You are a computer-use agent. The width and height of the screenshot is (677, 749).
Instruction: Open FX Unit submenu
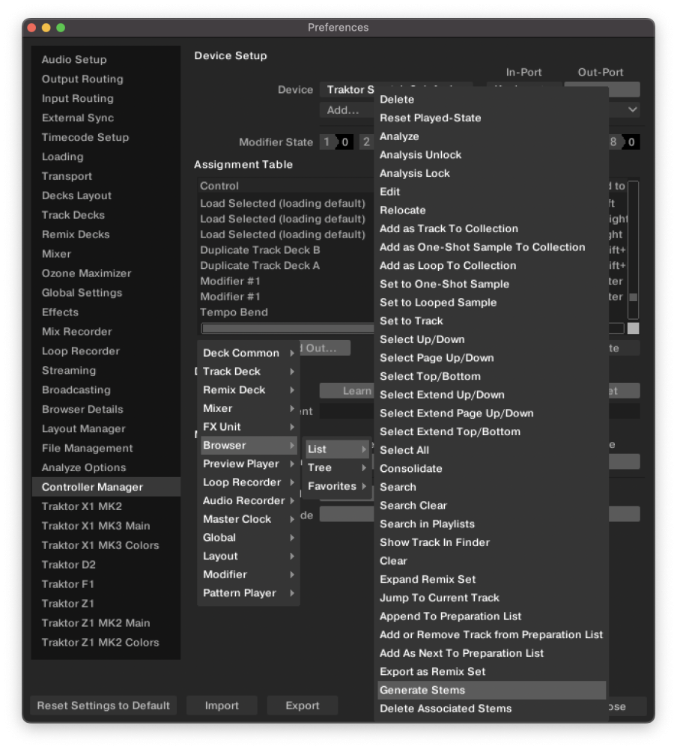[249, 427]
